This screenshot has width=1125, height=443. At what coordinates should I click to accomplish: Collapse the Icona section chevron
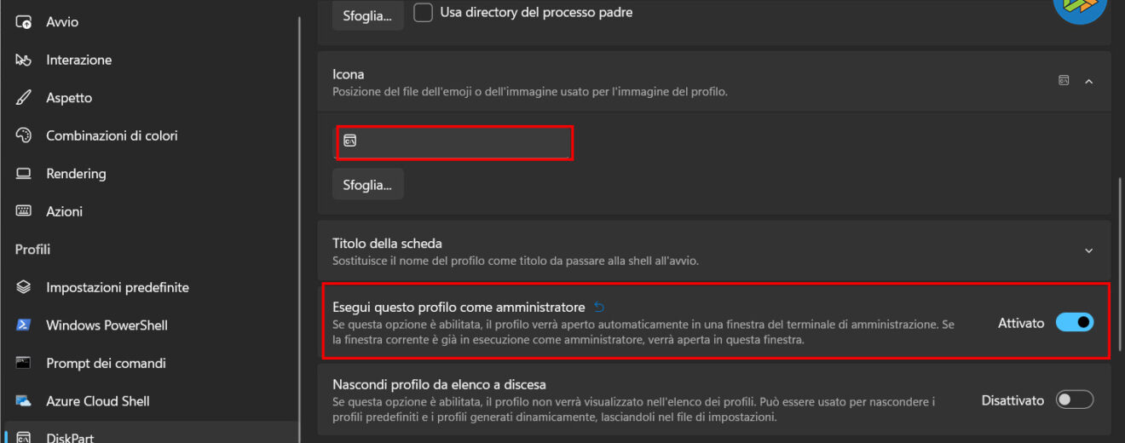click(1088, 81)
